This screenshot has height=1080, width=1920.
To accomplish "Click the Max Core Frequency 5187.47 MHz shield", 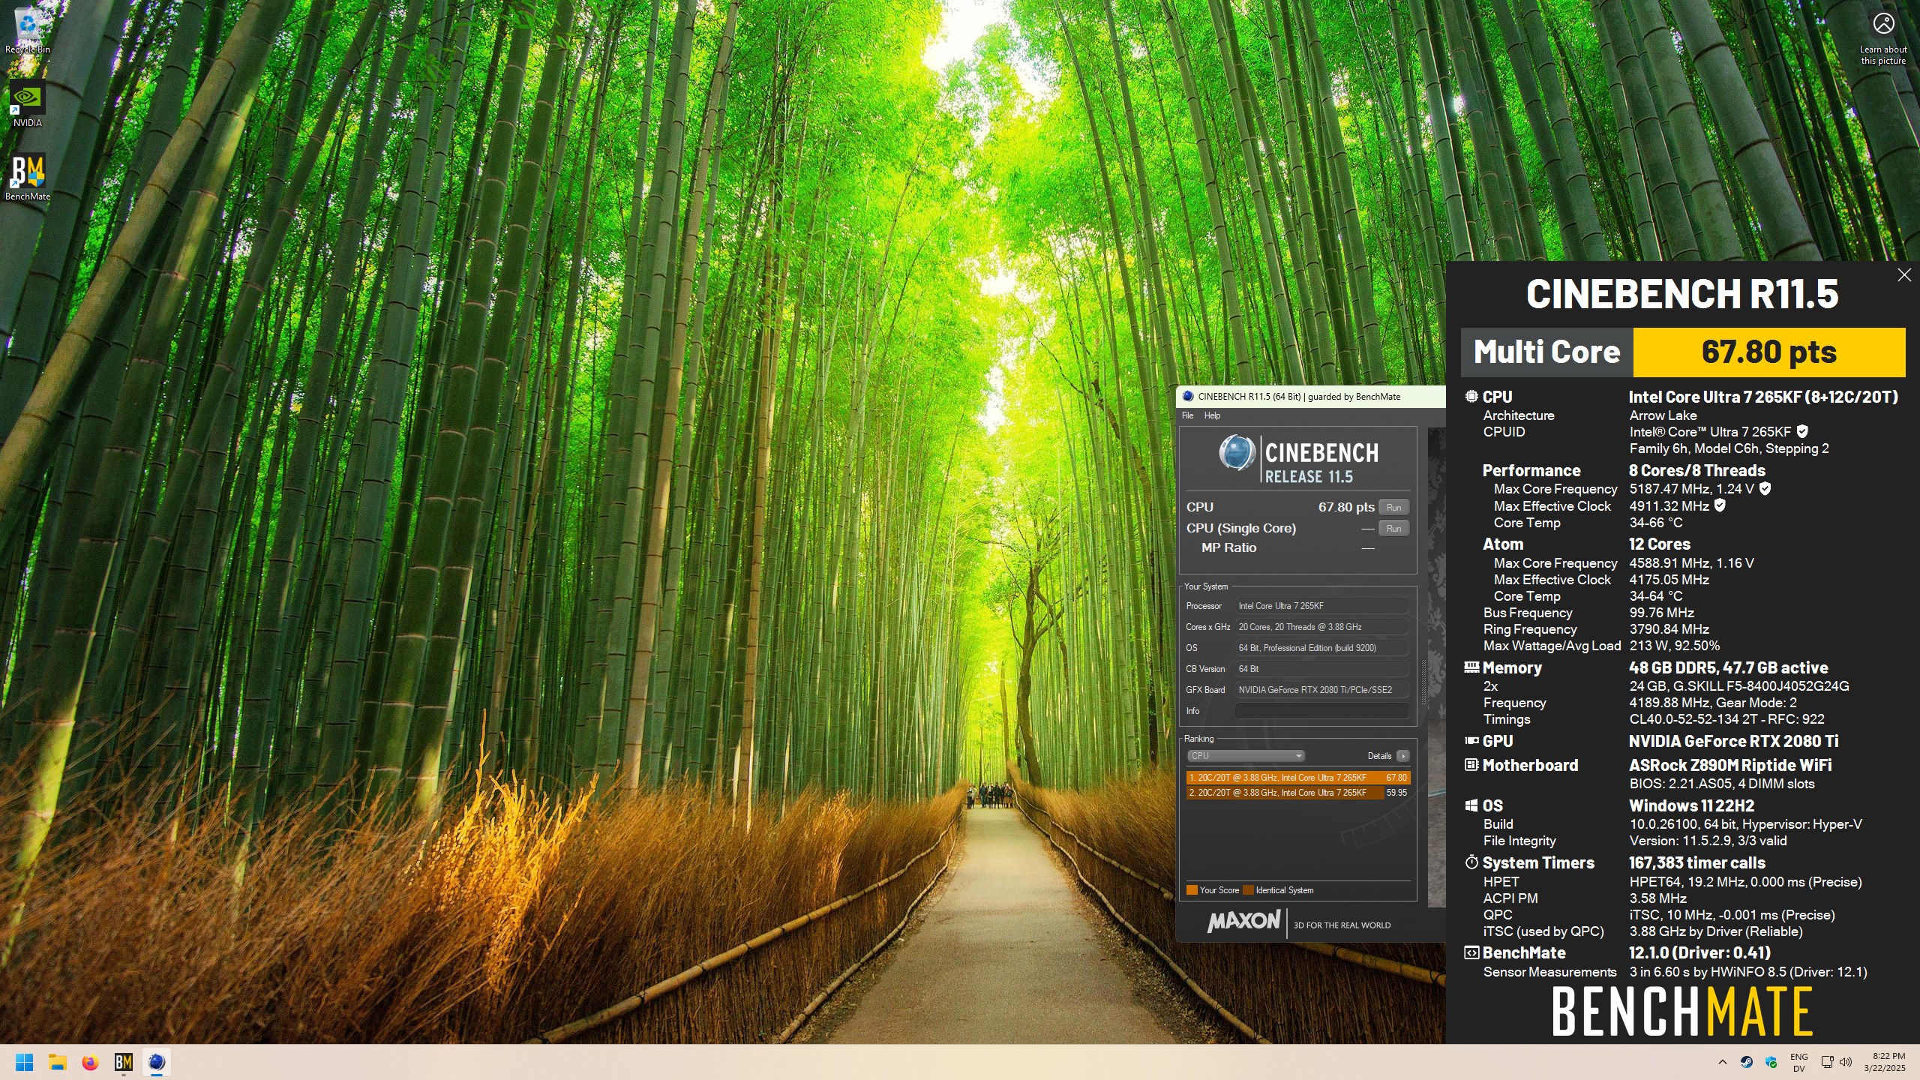I will coord(1765,488).
